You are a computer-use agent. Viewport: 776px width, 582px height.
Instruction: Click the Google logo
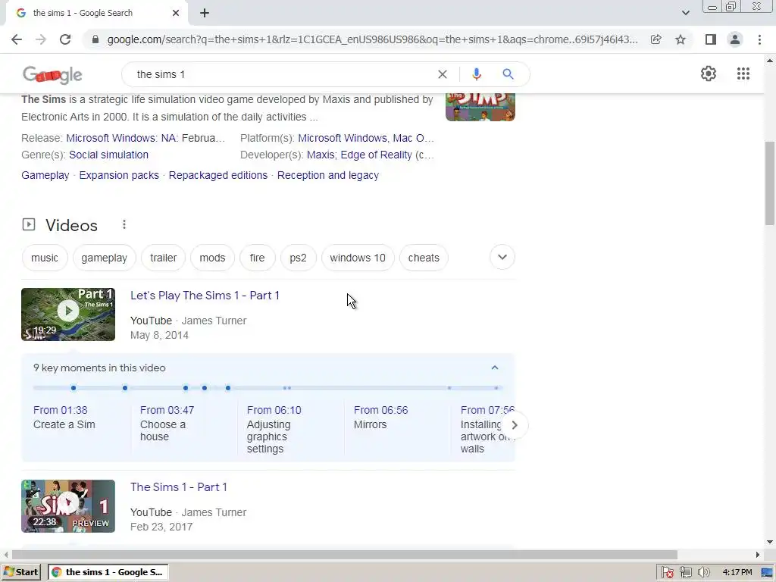tap(52, 74)
